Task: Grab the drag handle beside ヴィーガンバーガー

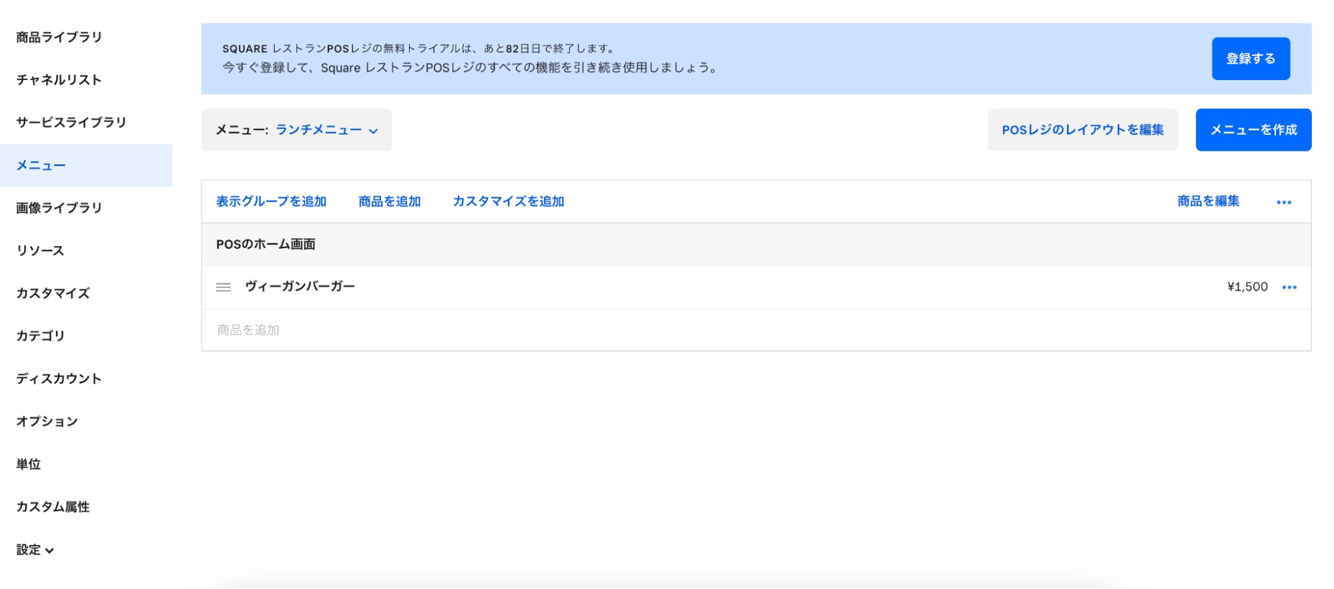Action: click(224, 287)
